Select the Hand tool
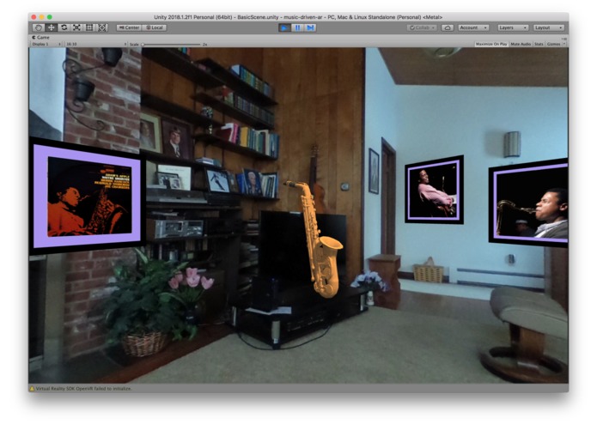The height and width of the screenshot is (424, 597). point(38,27)
